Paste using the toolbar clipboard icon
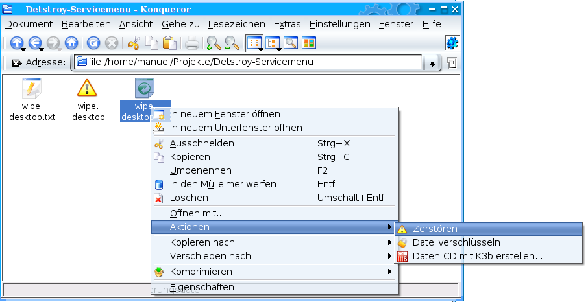The width and height of the screenshot is (588, 302). [x=170, y=43]
